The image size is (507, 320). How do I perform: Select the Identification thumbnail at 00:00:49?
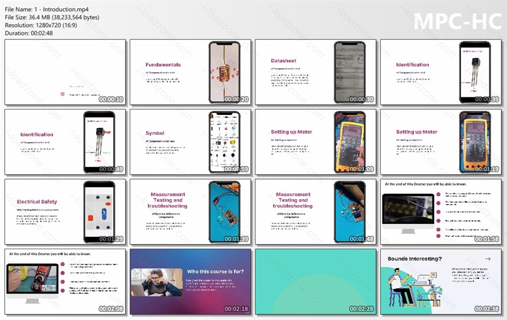pos(65,142)
